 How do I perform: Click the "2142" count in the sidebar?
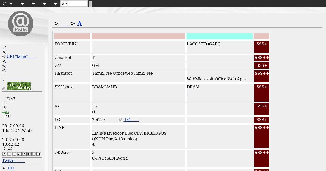pyautogui.click(x=8, y=149)
